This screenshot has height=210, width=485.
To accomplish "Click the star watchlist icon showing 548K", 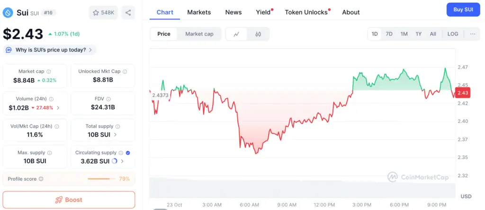I will pyautogui.click(x=97, y=13).
